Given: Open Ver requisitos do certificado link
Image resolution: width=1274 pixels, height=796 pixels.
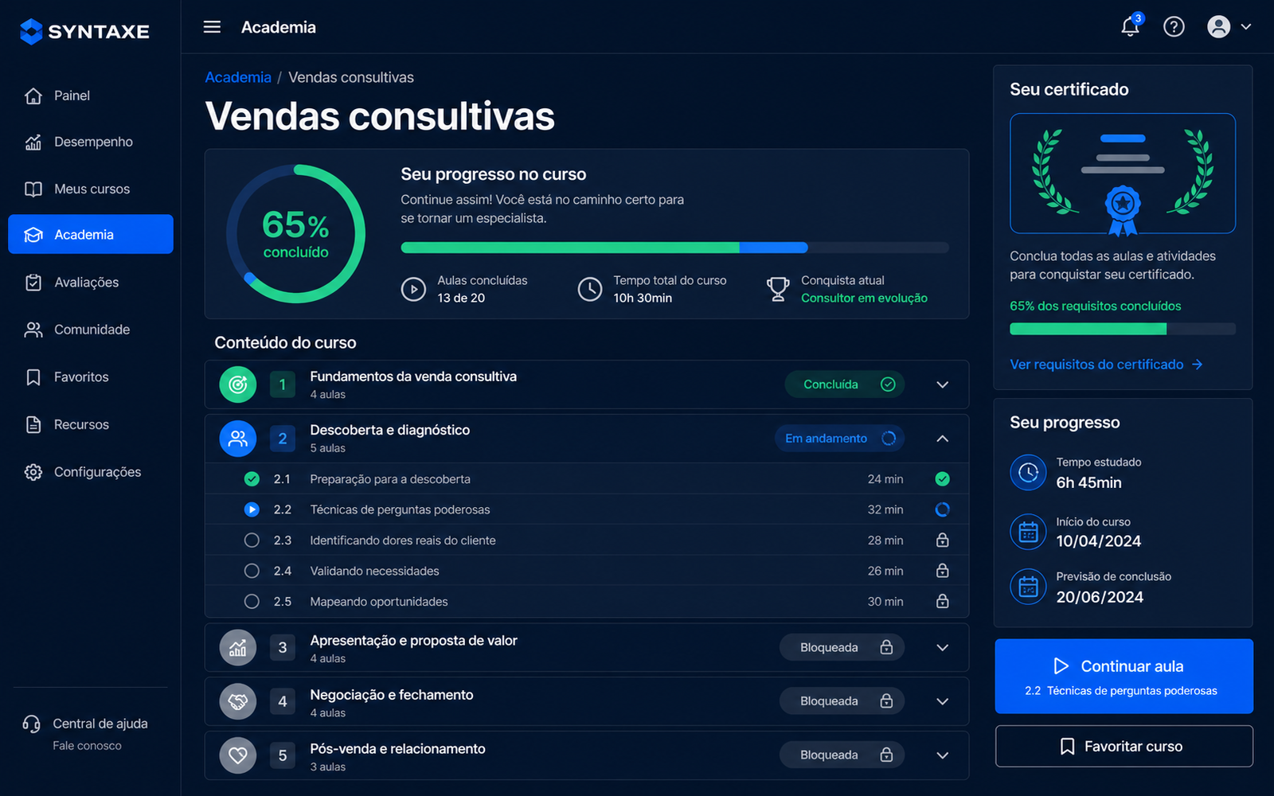Looking at the screenshot, I should pyautogui.click(x=1106, y=365).
